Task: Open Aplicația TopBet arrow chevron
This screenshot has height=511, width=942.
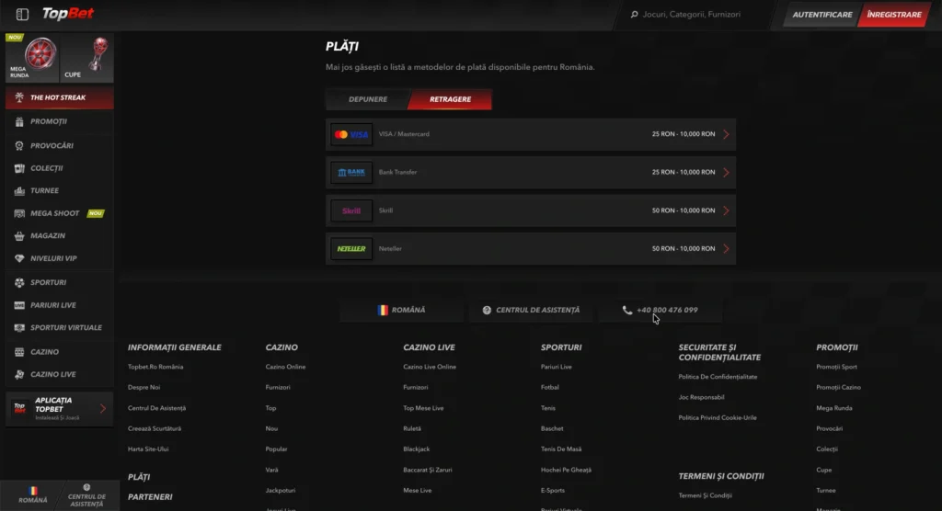Action: click(103, 408)
